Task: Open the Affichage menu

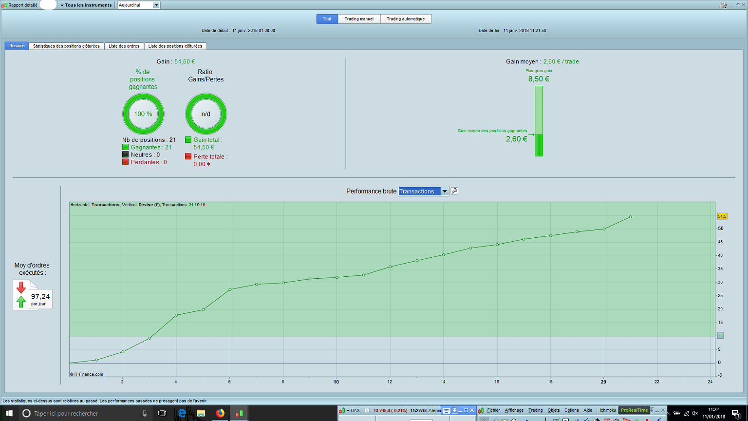Action: (x=514, y=410)
